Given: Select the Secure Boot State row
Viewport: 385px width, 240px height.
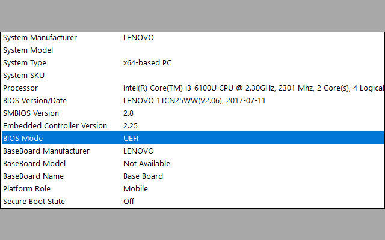Looking at the screenshot, I should (193, 202).
